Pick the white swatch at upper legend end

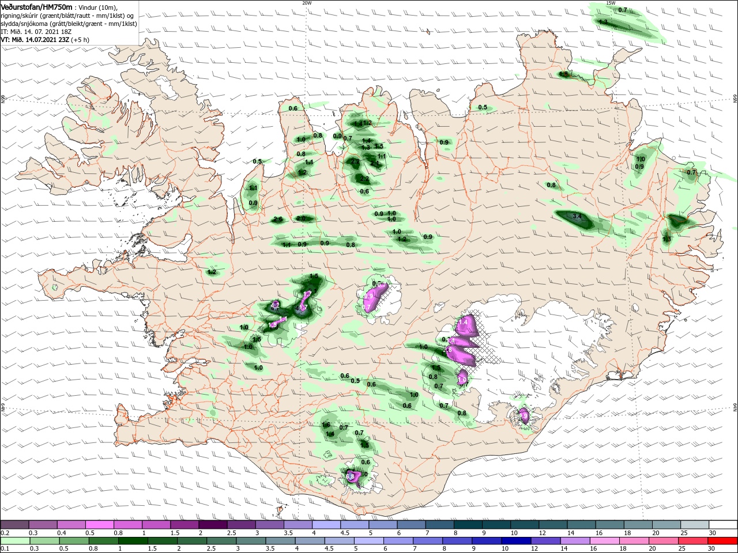click(723, 525)
